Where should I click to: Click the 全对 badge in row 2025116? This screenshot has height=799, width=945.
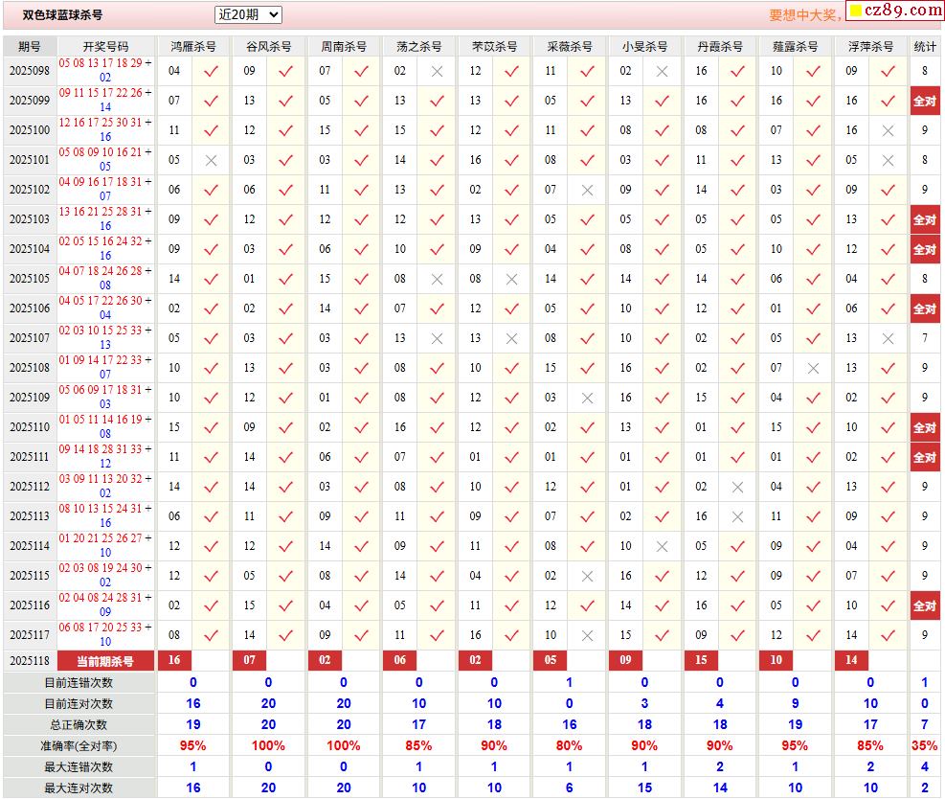click(924, 605)
